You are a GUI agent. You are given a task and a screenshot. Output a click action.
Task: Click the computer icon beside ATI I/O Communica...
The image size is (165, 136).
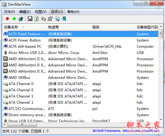(x=6, y=108)
